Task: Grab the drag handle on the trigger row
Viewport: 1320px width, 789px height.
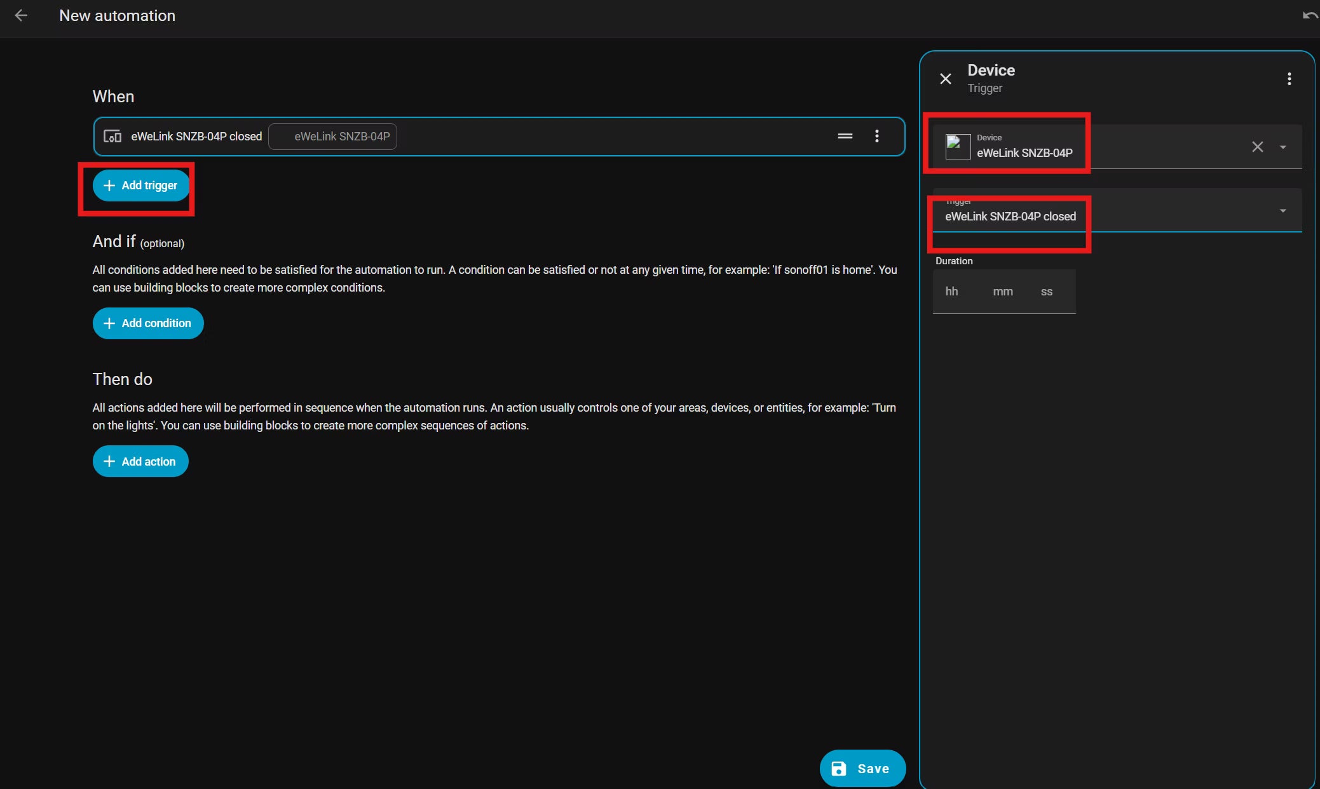Action: [845, 136]
